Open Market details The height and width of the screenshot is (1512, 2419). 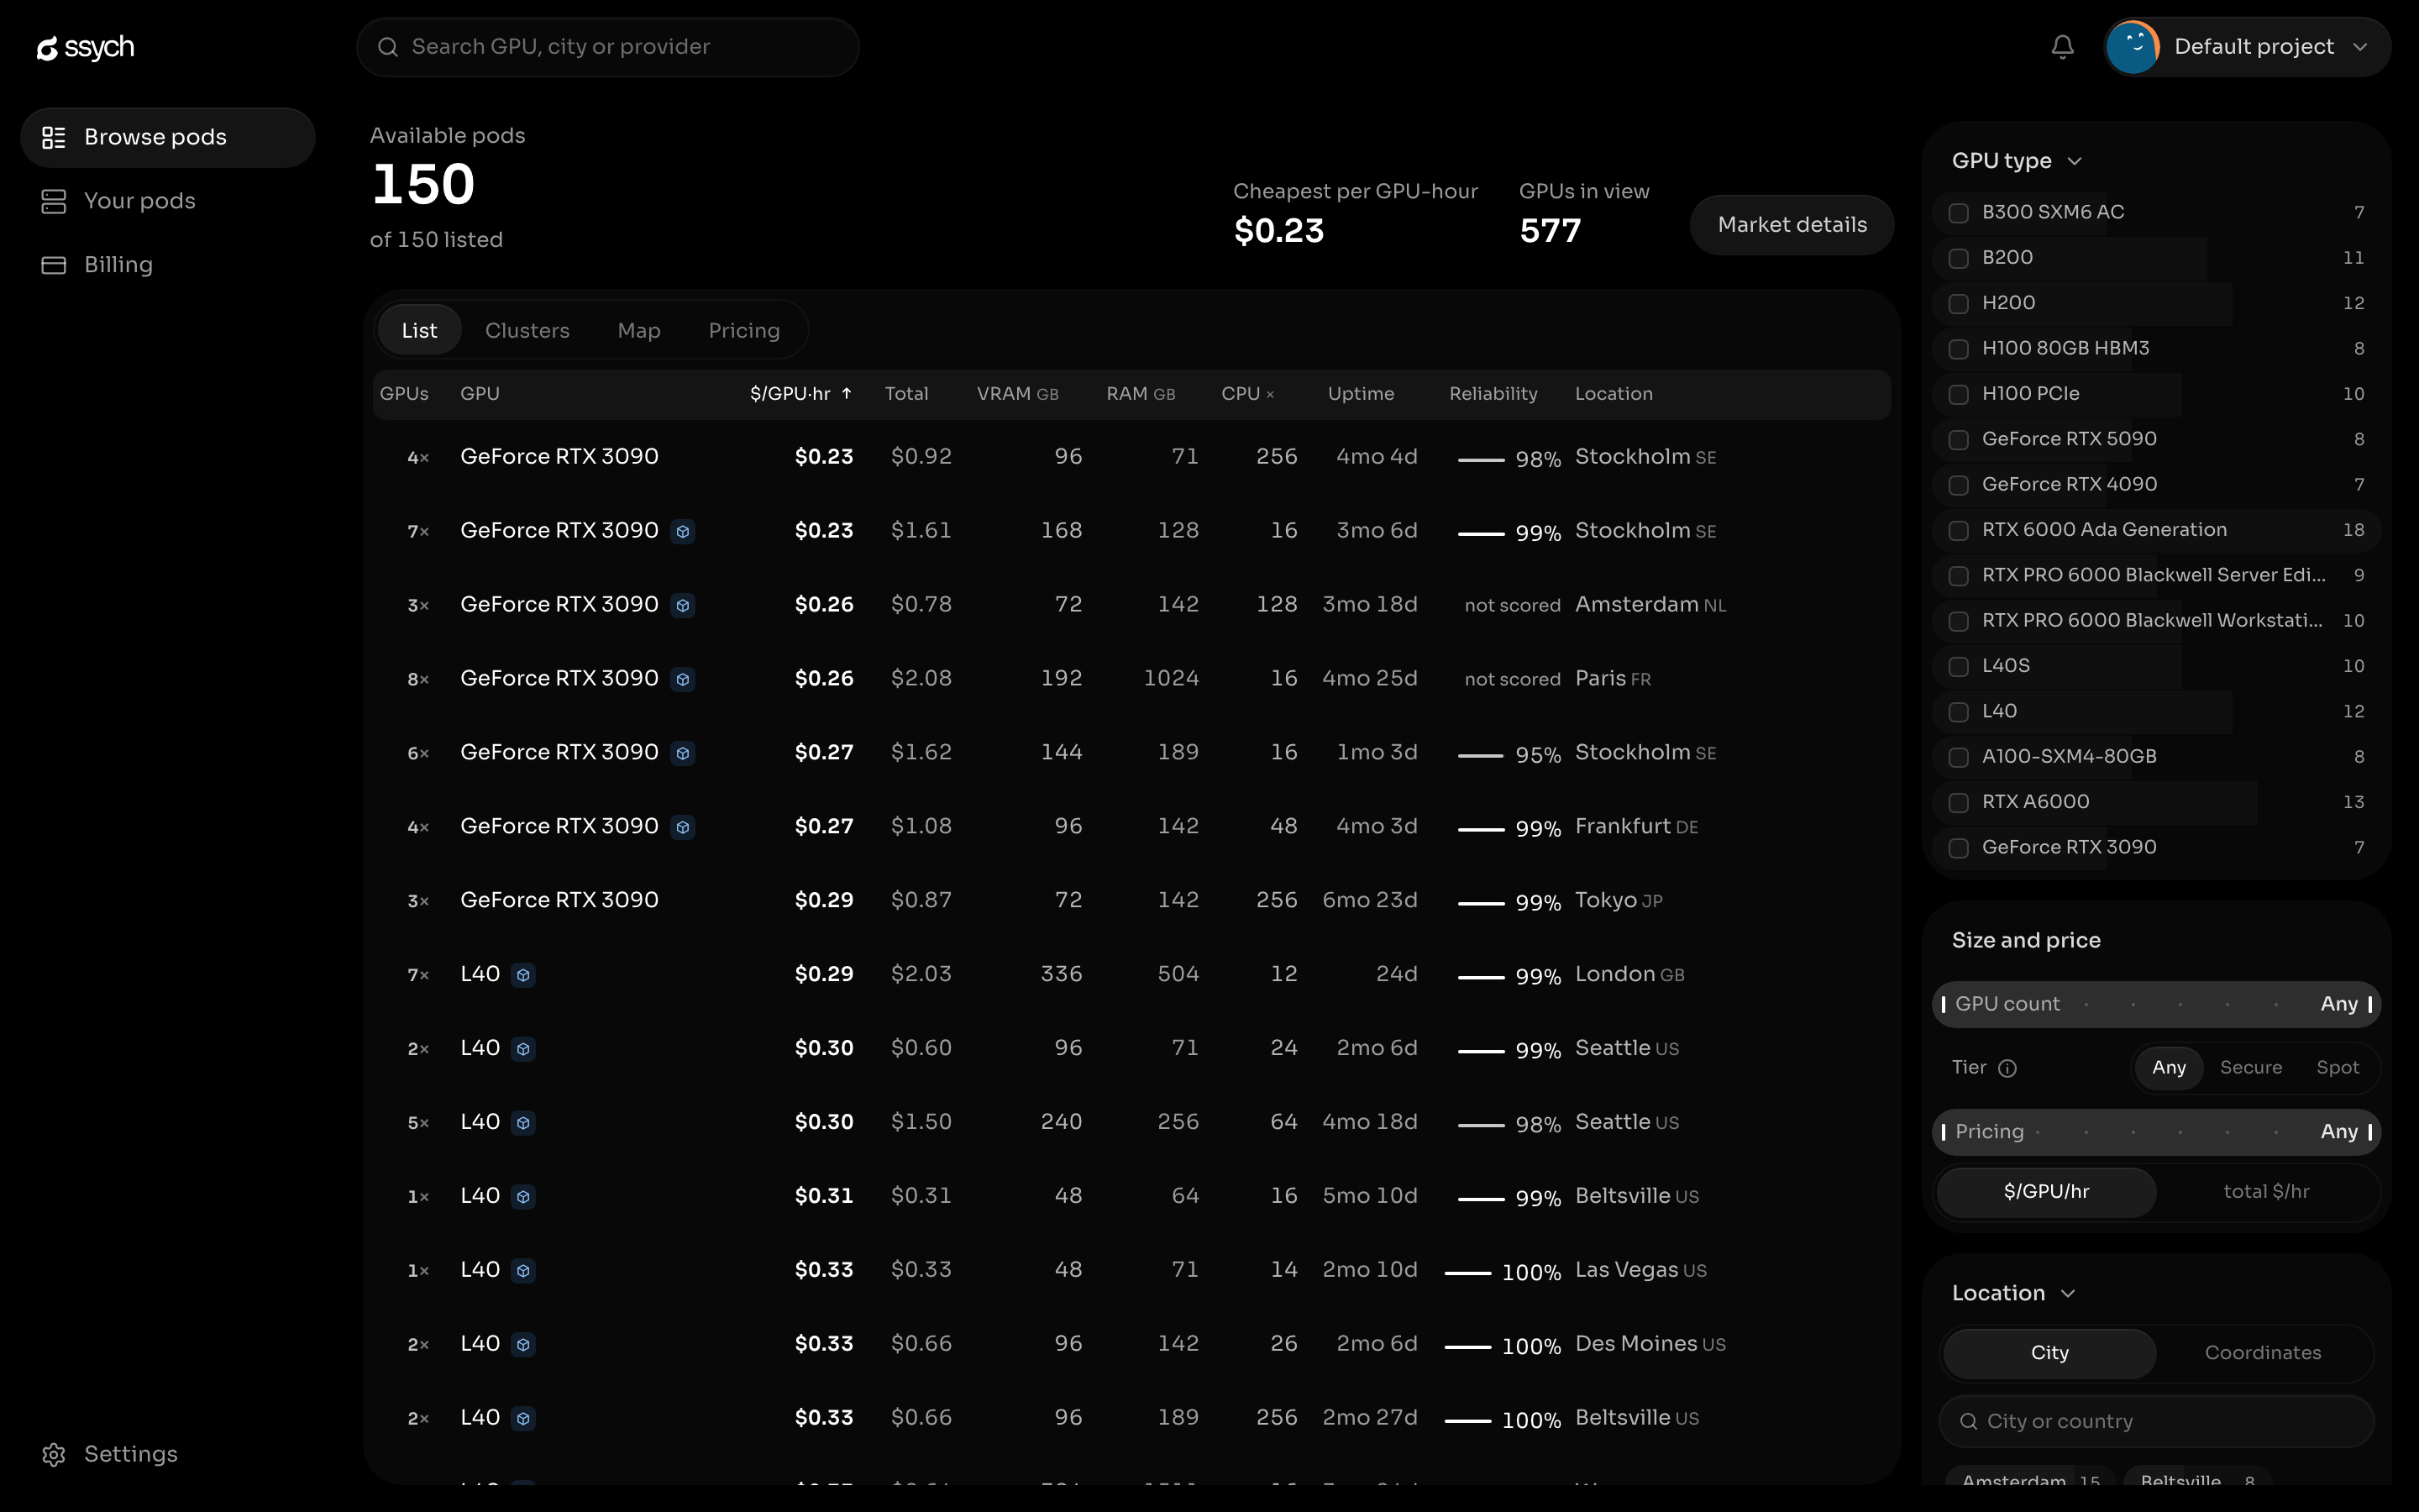(1792, 225)
